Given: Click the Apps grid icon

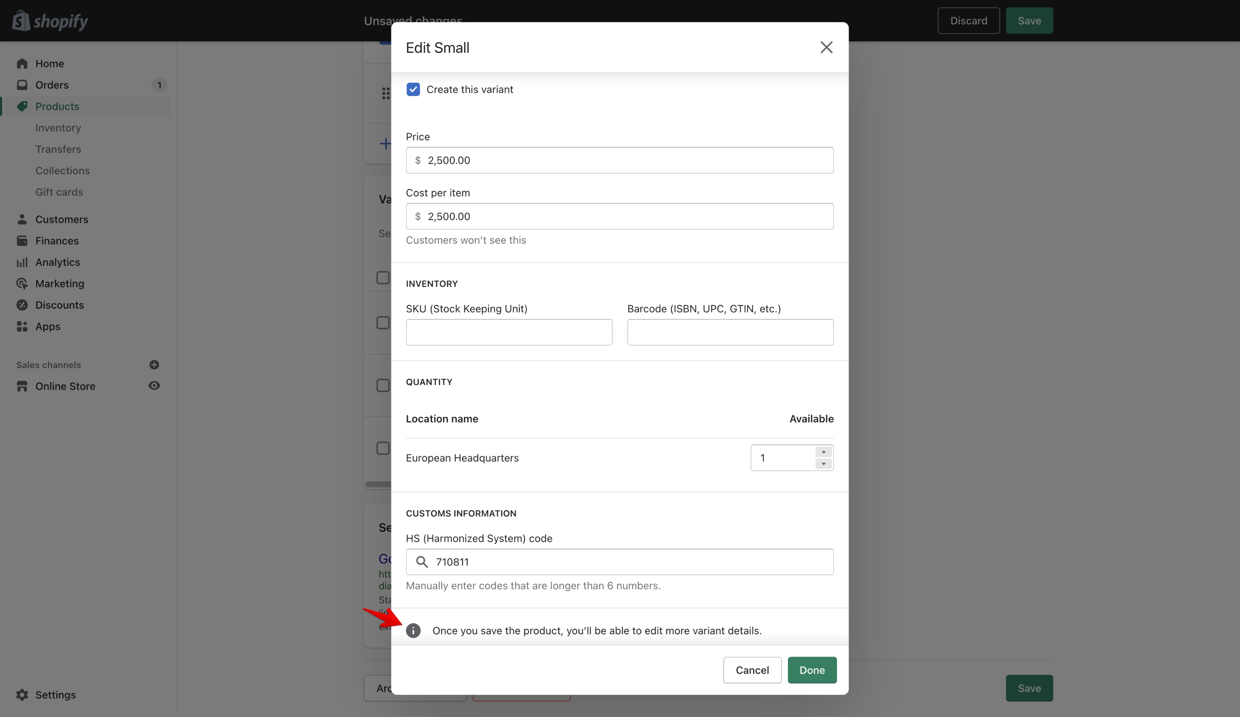Looking at the screenshot, I should [x=22, y=326].
